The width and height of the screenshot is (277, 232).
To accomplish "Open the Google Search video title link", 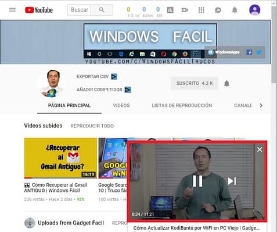I will (x=113, y=188).
